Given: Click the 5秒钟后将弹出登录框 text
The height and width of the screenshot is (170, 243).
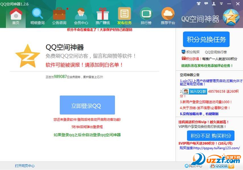Looking at the screenshot, I should tap(87, 127).
